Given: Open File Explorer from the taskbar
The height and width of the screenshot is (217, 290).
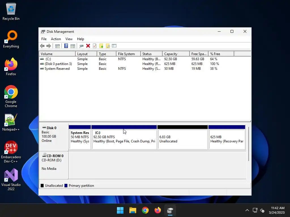Looking at the screenshot, I should point(133,210).
